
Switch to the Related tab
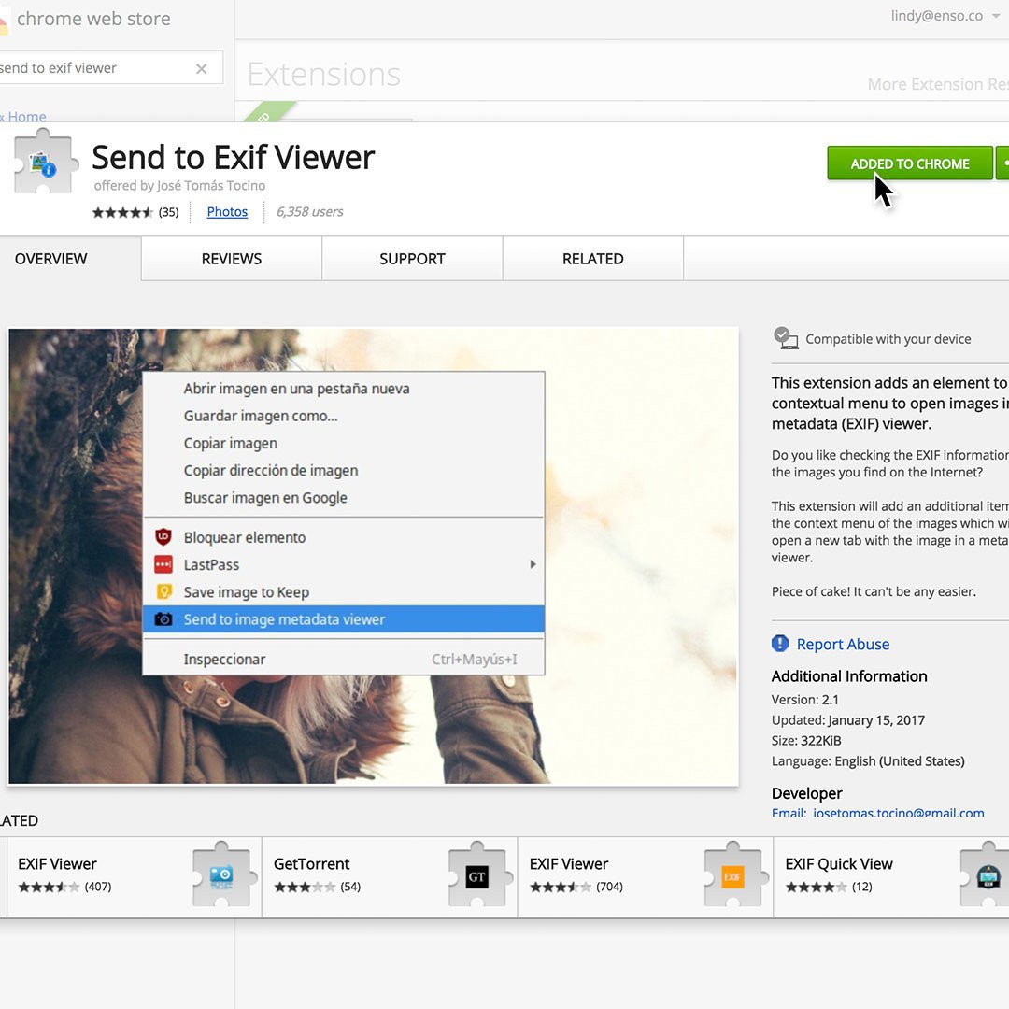point(592,259)
